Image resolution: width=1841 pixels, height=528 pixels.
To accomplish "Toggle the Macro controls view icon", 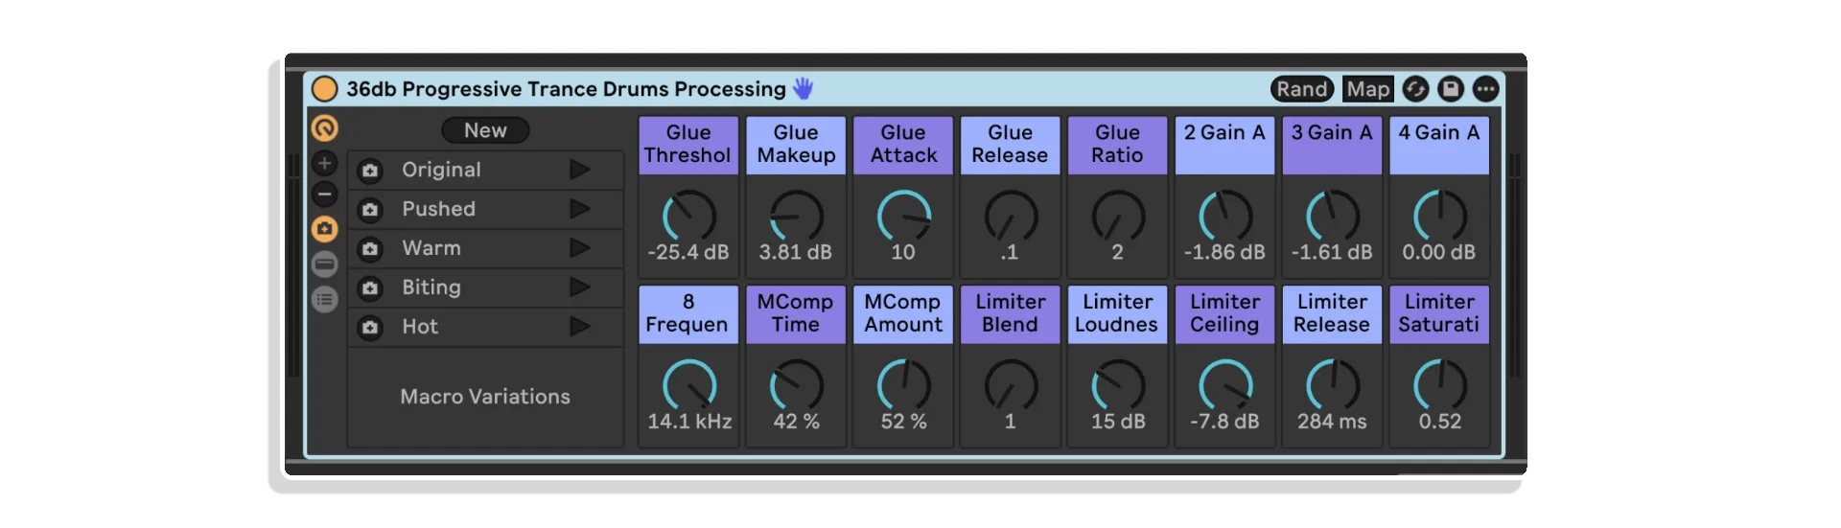I will pos(325,127).
